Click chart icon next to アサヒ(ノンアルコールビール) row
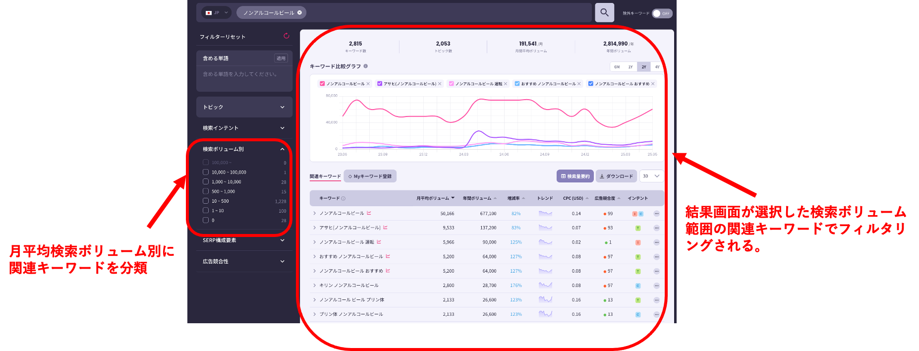919x351 pixels. point(385,228)
